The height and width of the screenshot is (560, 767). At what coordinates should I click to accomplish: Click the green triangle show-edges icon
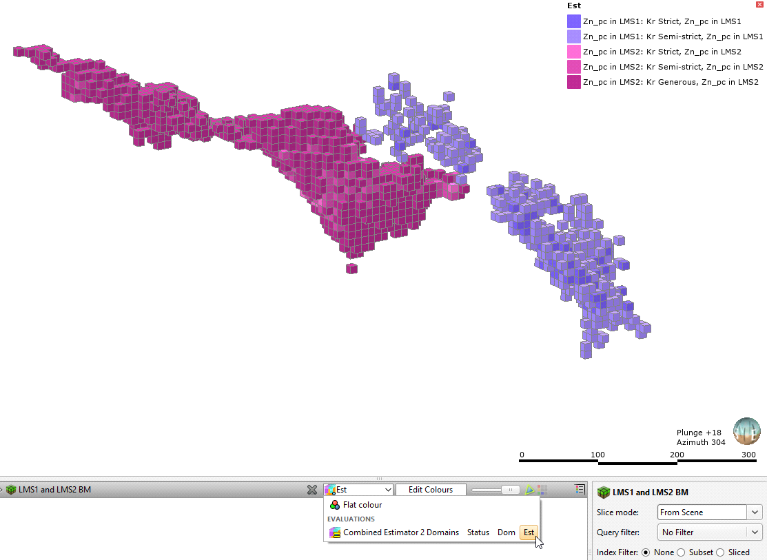tap(529, 490)
